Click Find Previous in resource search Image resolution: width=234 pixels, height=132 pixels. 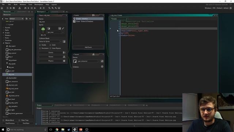[10, 123]
